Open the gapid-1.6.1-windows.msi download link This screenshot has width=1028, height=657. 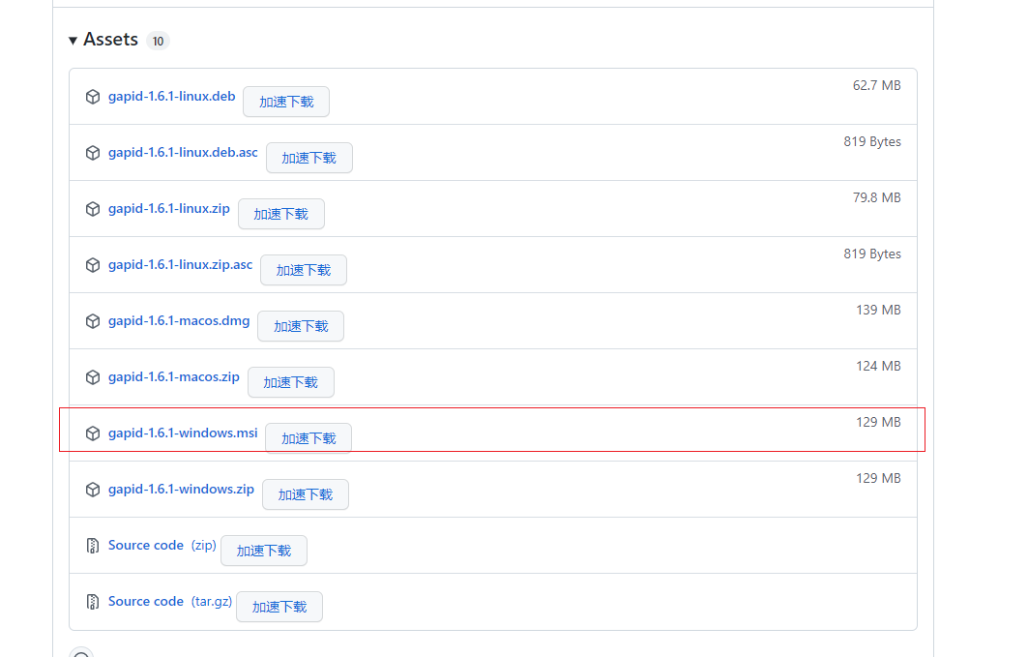(183, 433)
